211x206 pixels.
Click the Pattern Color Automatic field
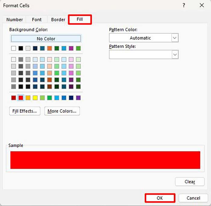(144, 38)
